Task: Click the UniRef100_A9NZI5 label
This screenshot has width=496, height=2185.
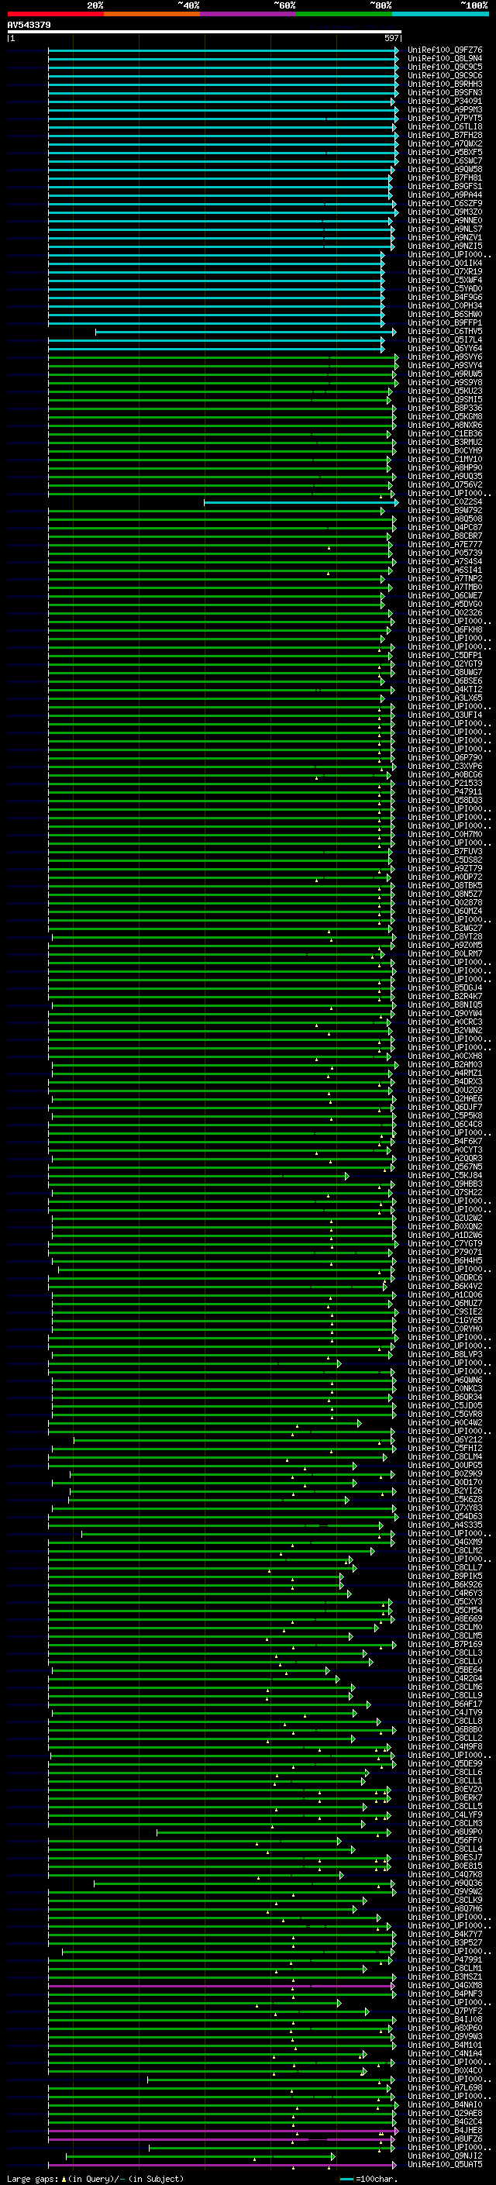Action: pos(445,246)
